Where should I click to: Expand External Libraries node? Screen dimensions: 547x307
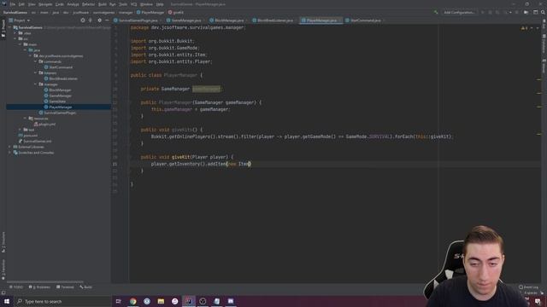9,147
